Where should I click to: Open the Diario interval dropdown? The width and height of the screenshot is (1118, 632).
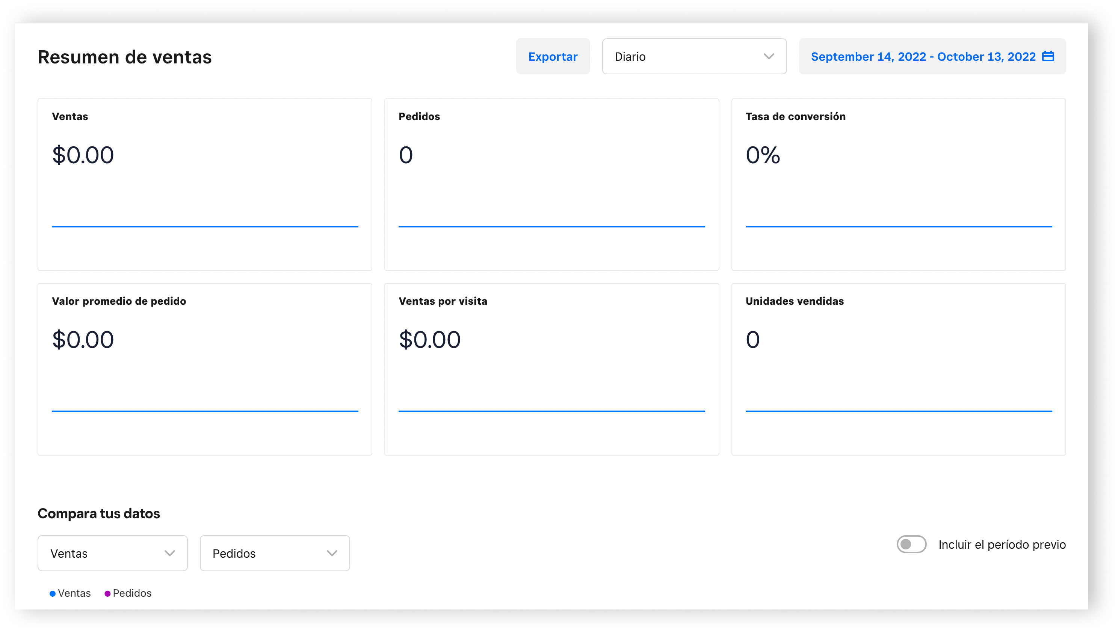tap(693, 56)
